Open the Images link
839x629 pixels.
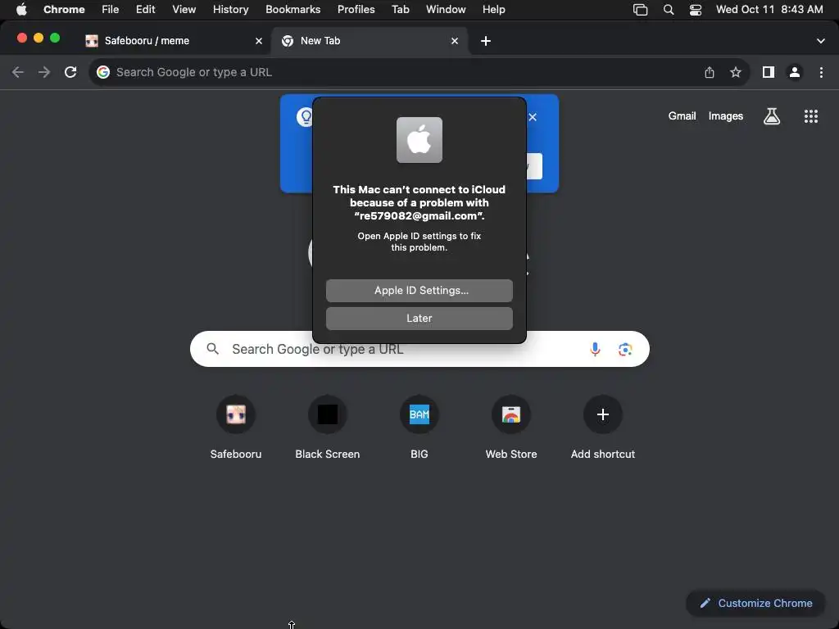tap(726, 116)
